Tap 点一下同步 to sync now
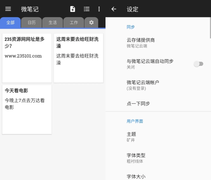This screenshot has width=211, height=180. click(158, 104)
